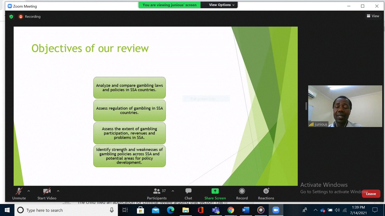The image size is (385, 216).
Task: Switch to Microsoft Word on taskbar
Action: click(x=246, y=210)
